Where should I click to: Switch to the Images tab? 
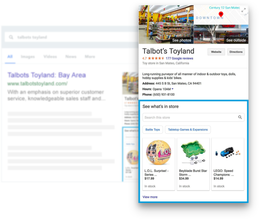pyautogui.click(x=28, y=57)
